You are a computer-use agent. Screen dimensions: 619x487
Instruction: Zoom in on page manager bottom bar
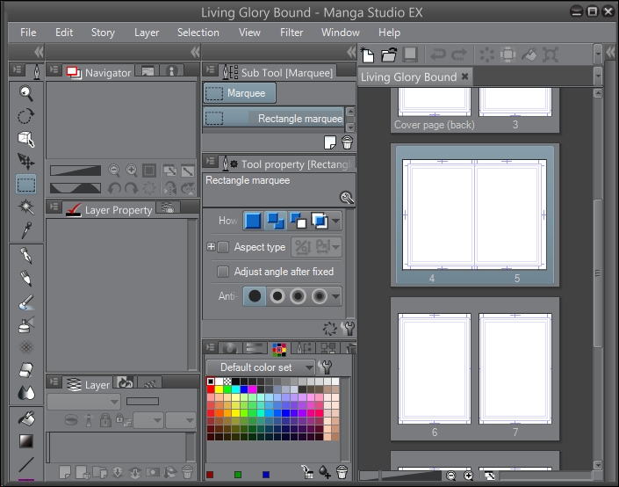468,476
